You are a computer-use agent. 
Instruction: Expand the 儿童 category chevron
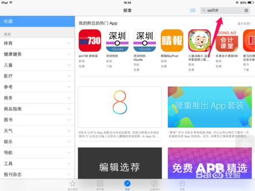click(x=69, y=65)
